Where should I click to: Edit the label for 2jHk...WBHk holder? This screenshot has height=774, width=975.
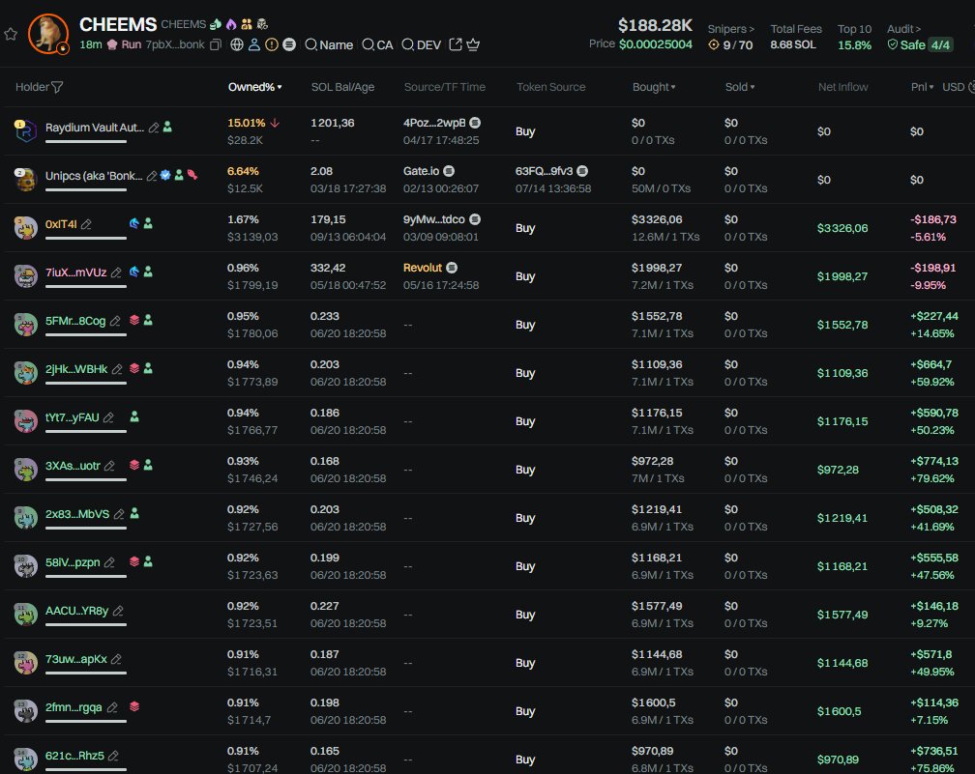[117, 369]
